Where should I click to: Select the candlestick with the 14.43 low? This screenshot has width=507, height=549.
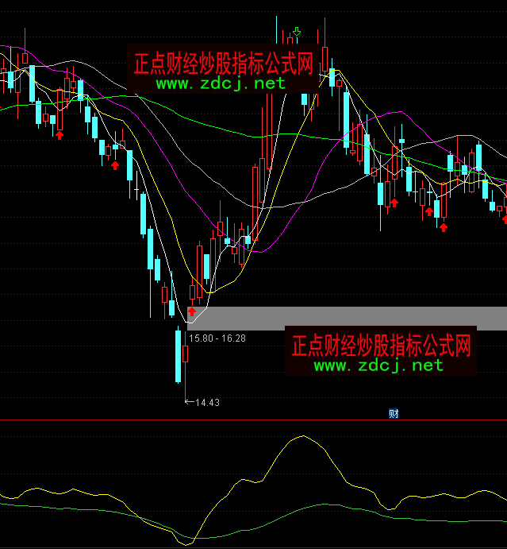[178, 356]
